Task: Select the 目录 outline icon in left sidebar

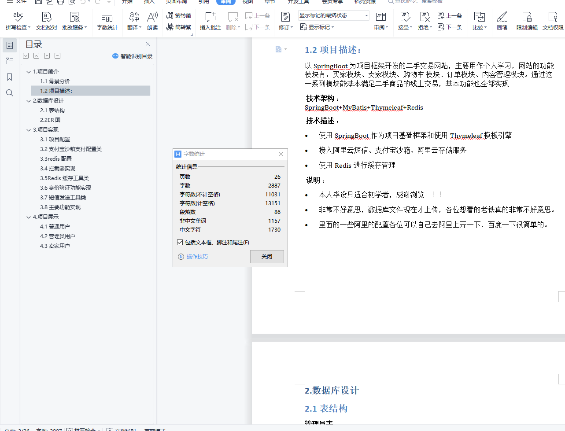Action: 10,45
